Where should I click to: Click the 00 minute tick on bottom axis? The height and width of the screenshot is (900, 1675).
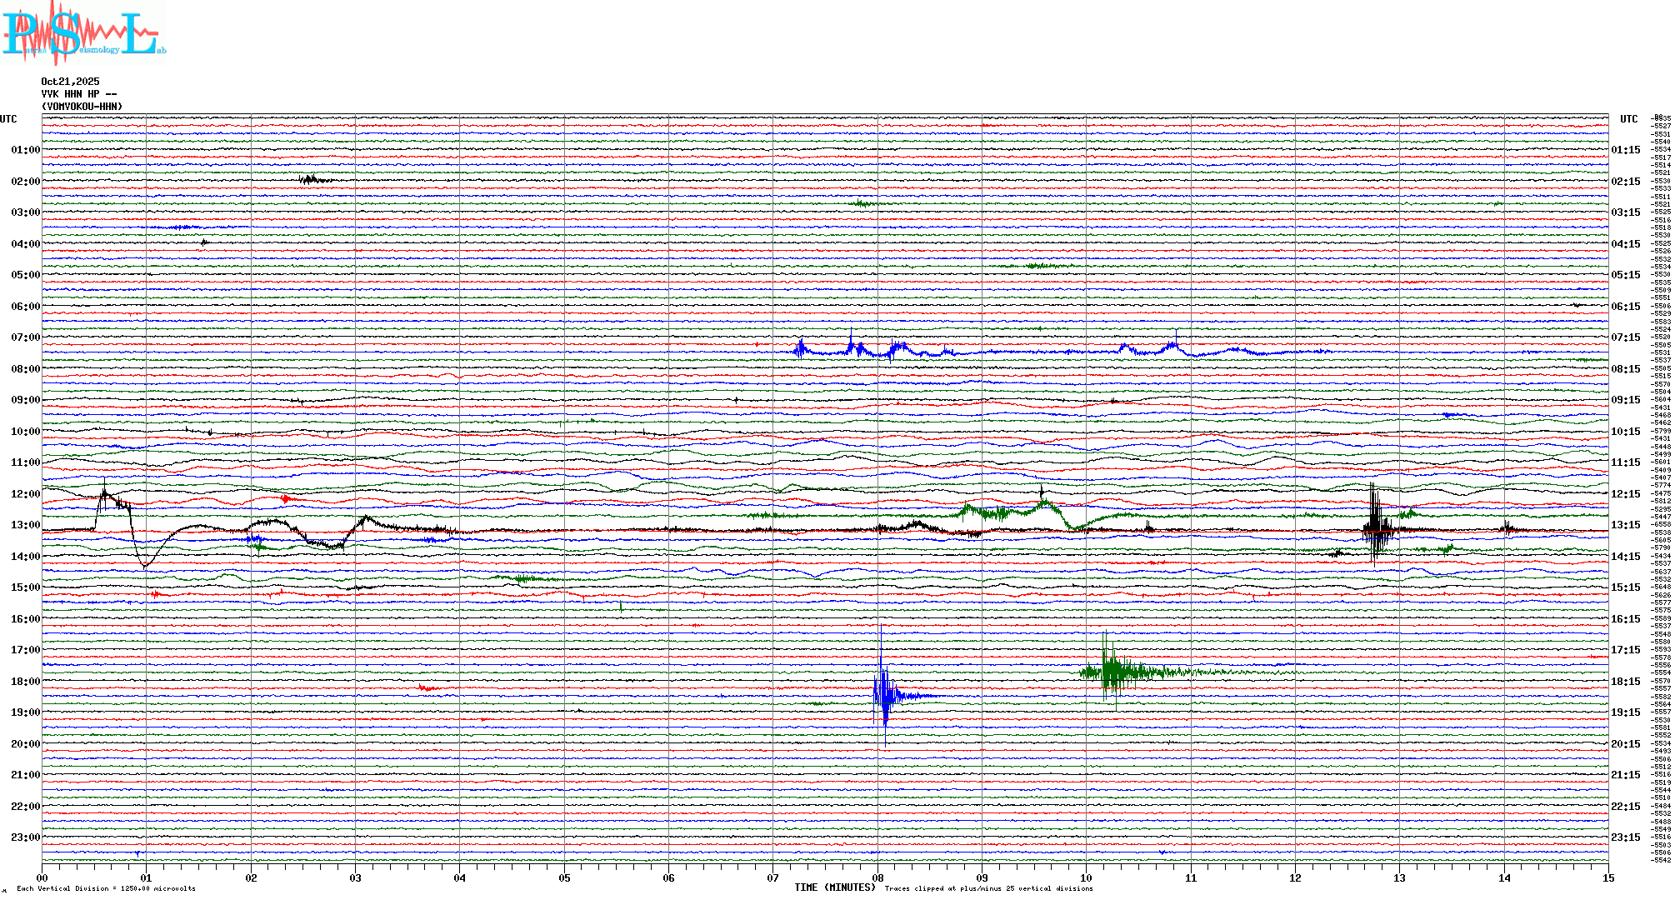click(42, 877)
